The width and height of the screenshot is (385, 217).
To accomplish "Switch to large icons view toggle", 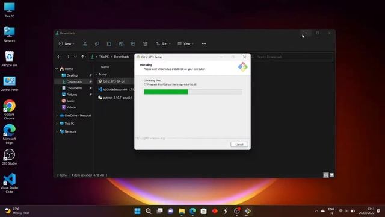I will point(331,175).
